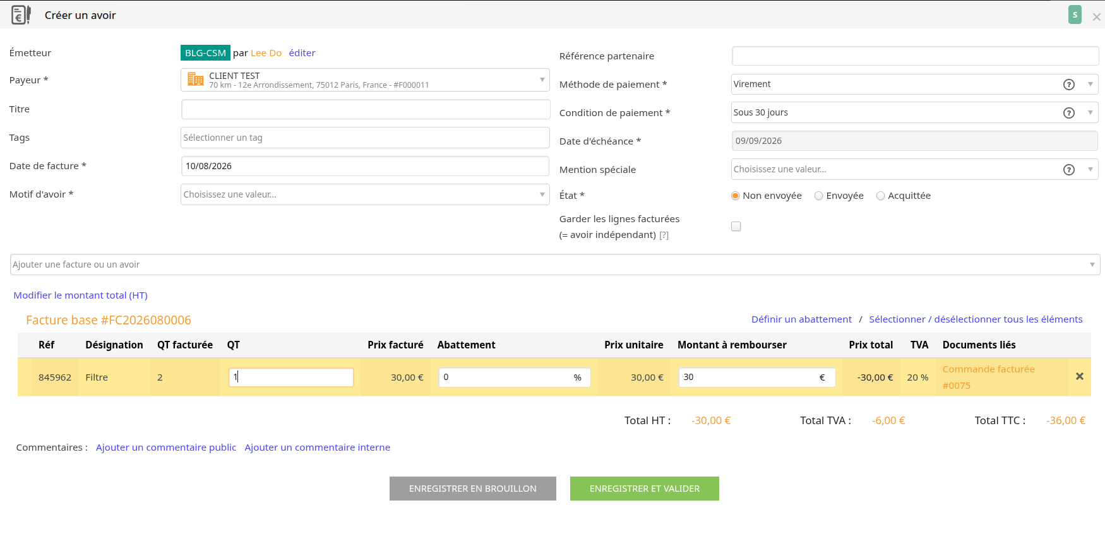Open the Motif d'avoir dropdown

(365, 194)
